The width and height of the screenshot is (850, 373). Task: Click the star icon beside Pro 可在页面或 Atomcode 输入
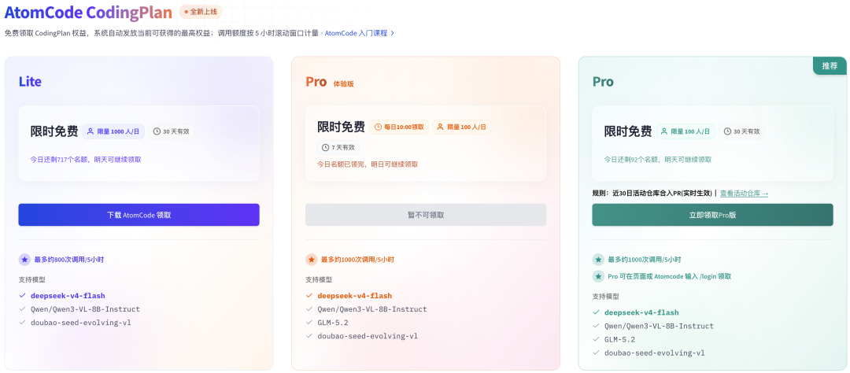click(598, 276)
